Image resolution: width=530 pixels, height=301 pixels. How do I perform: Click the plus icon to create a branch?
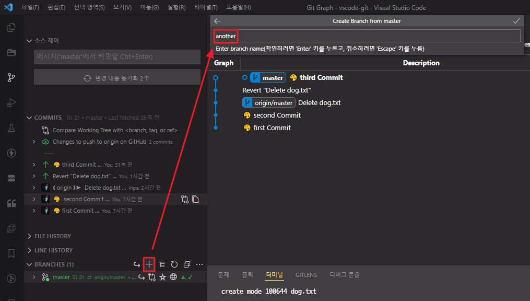pos(149,264)
